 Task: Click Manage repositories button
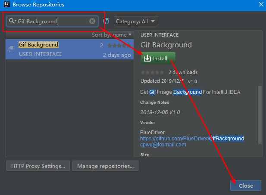point(105,166)
